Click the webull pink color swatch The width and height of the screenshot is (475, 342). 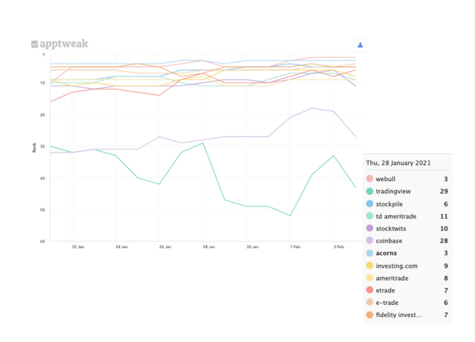(x=370, y=179)
